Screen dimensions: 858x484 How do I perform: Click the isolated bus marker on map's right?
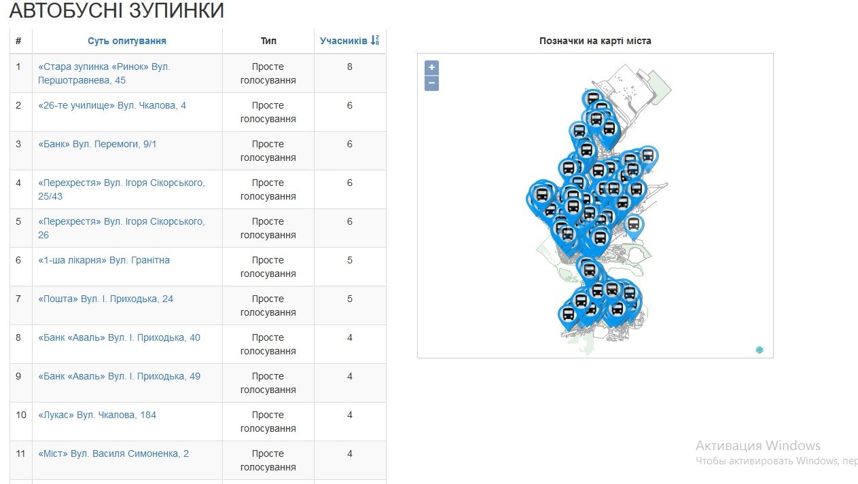(633, 224)
